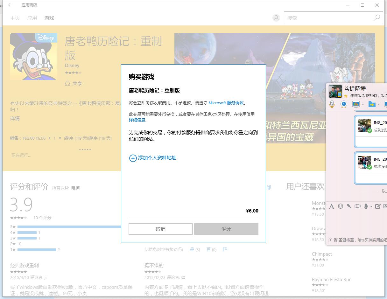
Task: Click the screen presentation icon in chat toolbar
Action: pyautogui.click(x=356, y=104)
